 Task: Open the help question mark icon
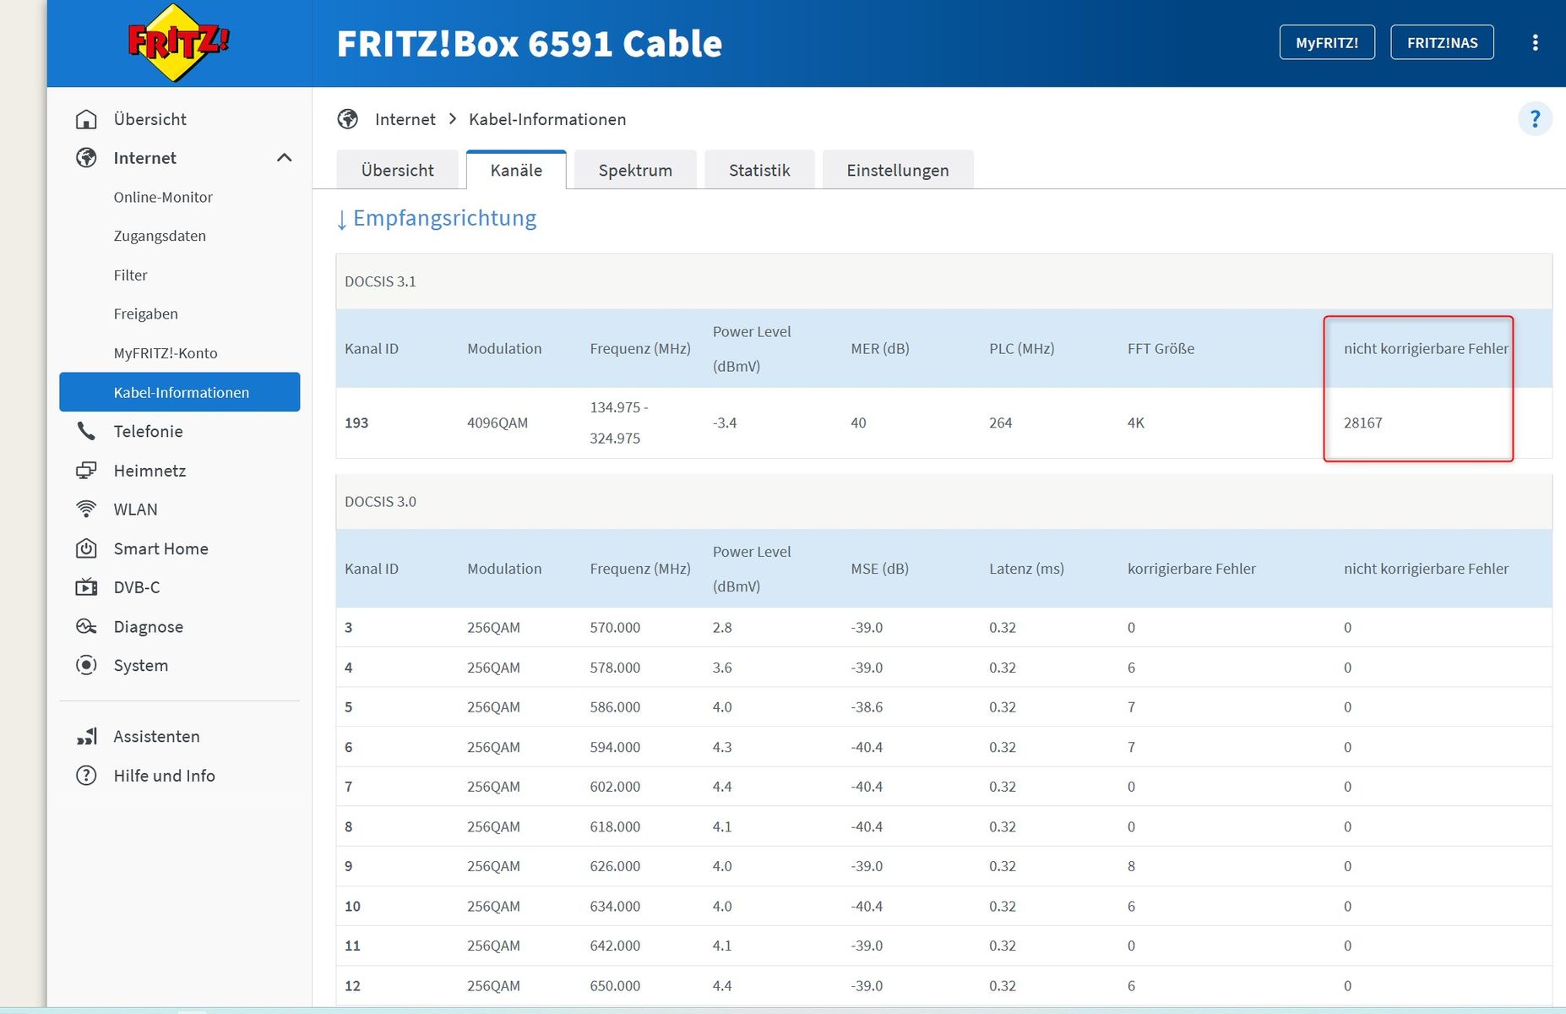tap(1535, 119)
